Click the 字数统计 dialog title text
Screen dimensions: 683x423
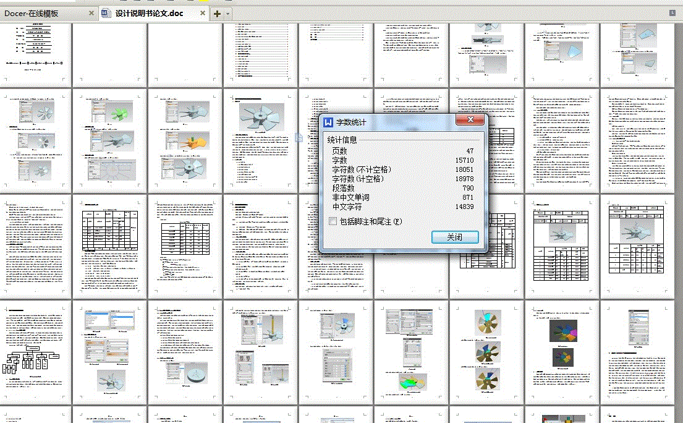click(351, 122)
